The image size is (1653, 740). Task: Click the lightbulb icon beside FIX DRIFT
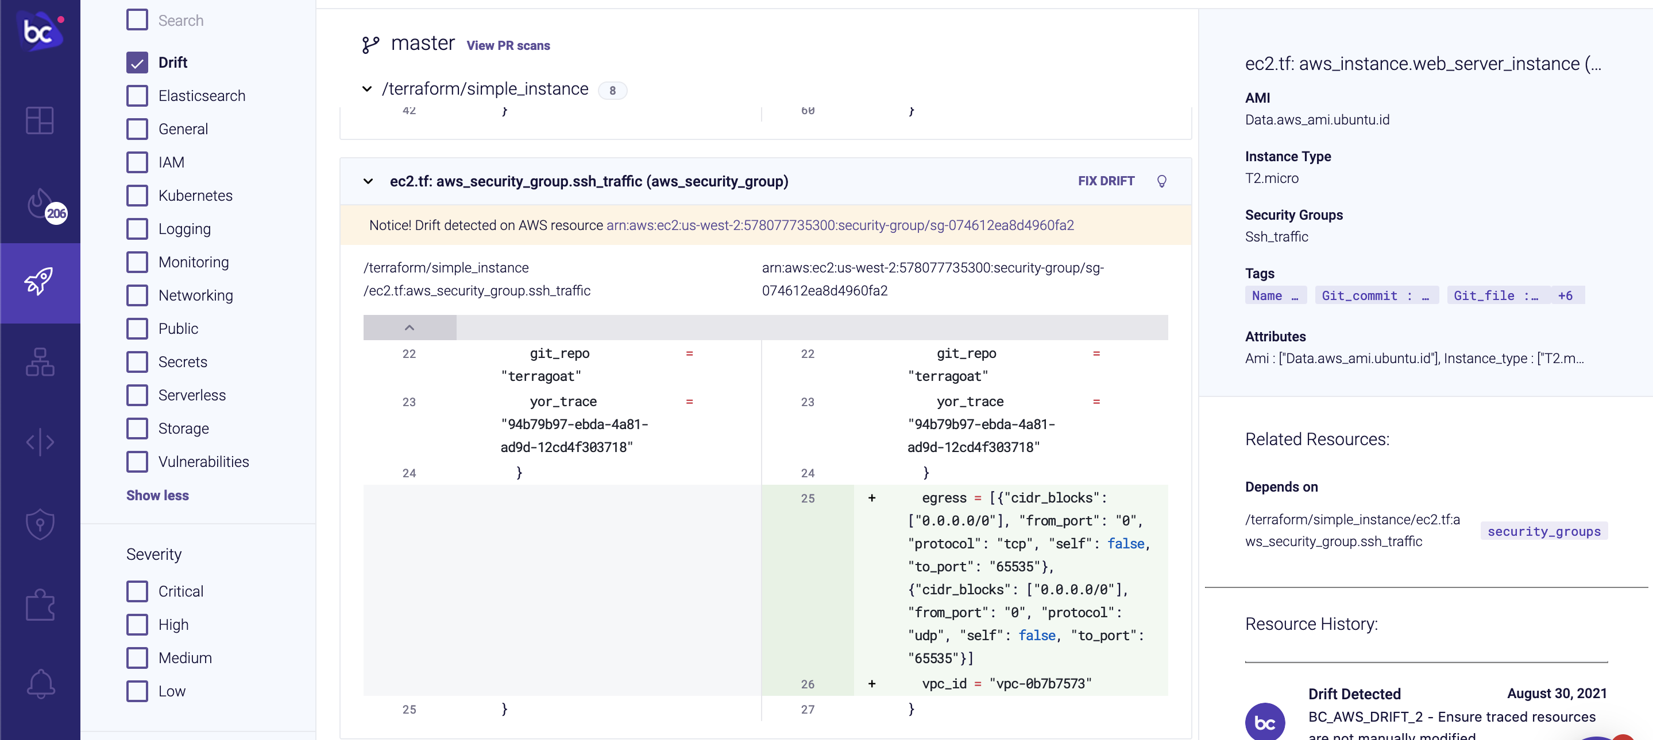(1161, 181)
